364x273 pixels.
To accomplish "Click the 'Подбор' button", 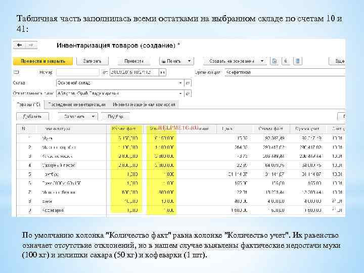I will [x=115, y=117].
